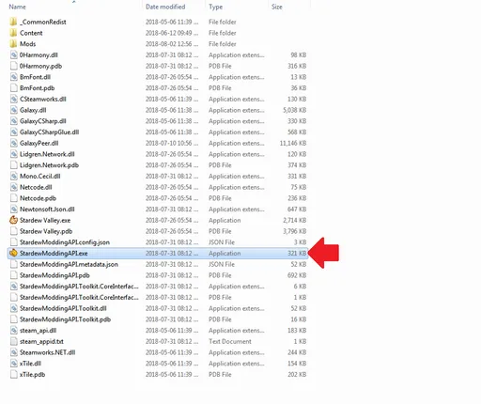Screen dimensions: 481x404
Task: Click the 11,146 KB size of GalaxyPeer.dll
Action: pyautogui.click(x=293, y=143)
